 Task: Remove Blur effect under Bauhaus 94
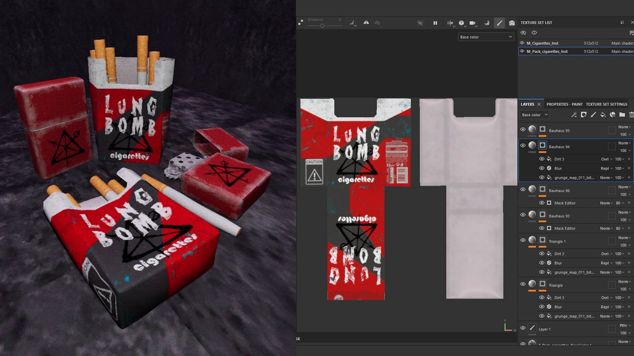click(629, 168)
